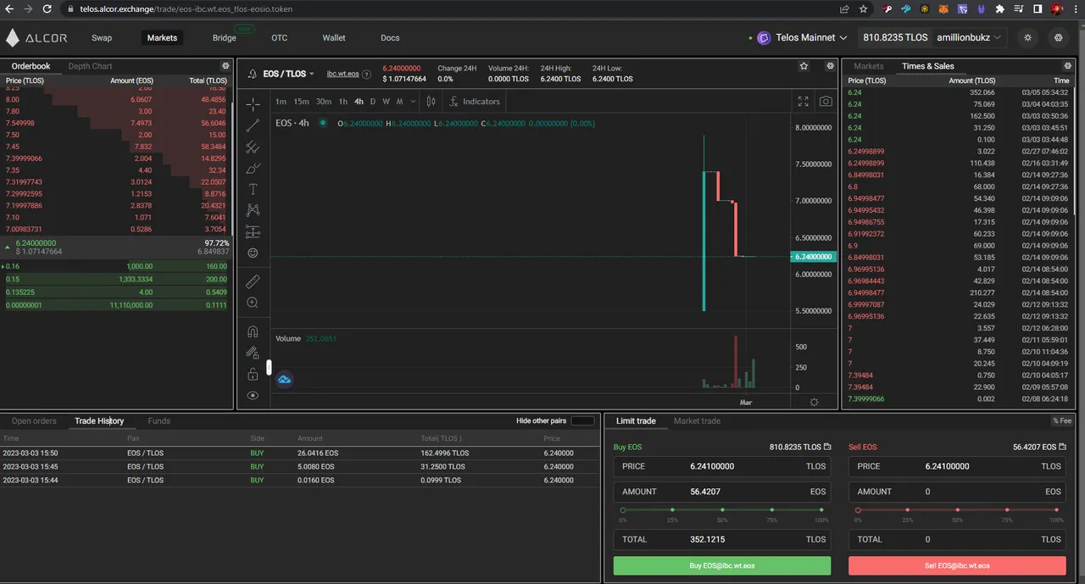Open the Wallet page
Screen dimensions: 1085x584
(334, 37)
